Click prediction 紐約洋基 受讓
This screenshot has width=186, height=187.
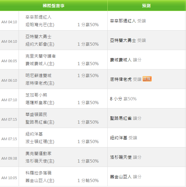tap(123, 138)
